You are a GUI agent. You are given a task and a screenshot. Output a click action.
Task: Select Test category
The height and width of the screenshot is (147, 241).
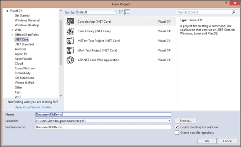click(18, 92)
